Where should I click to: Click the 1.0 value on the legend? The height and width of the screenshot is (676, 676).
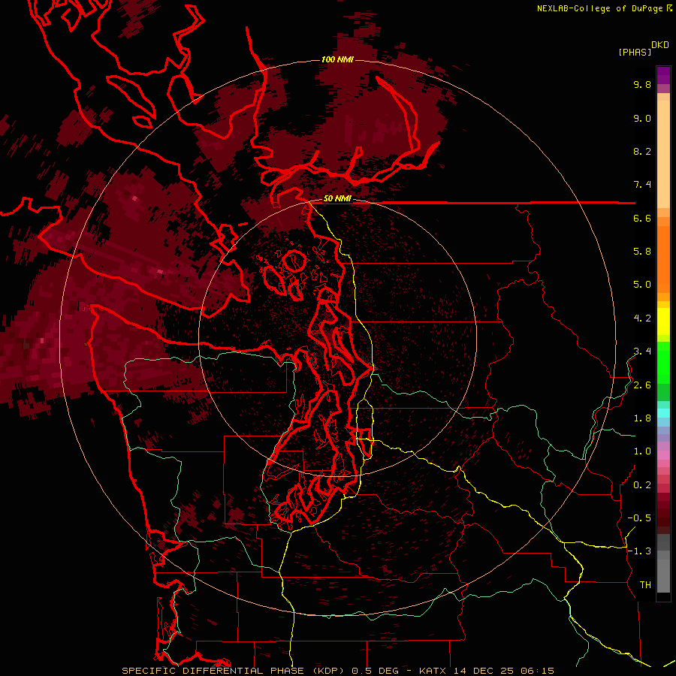pos(642,451)
